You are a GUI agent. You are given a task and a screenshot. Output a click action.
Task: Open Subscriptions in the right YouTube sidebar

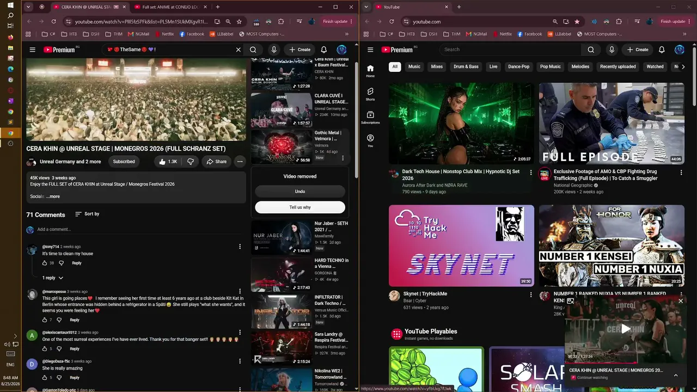coord(370,118)
